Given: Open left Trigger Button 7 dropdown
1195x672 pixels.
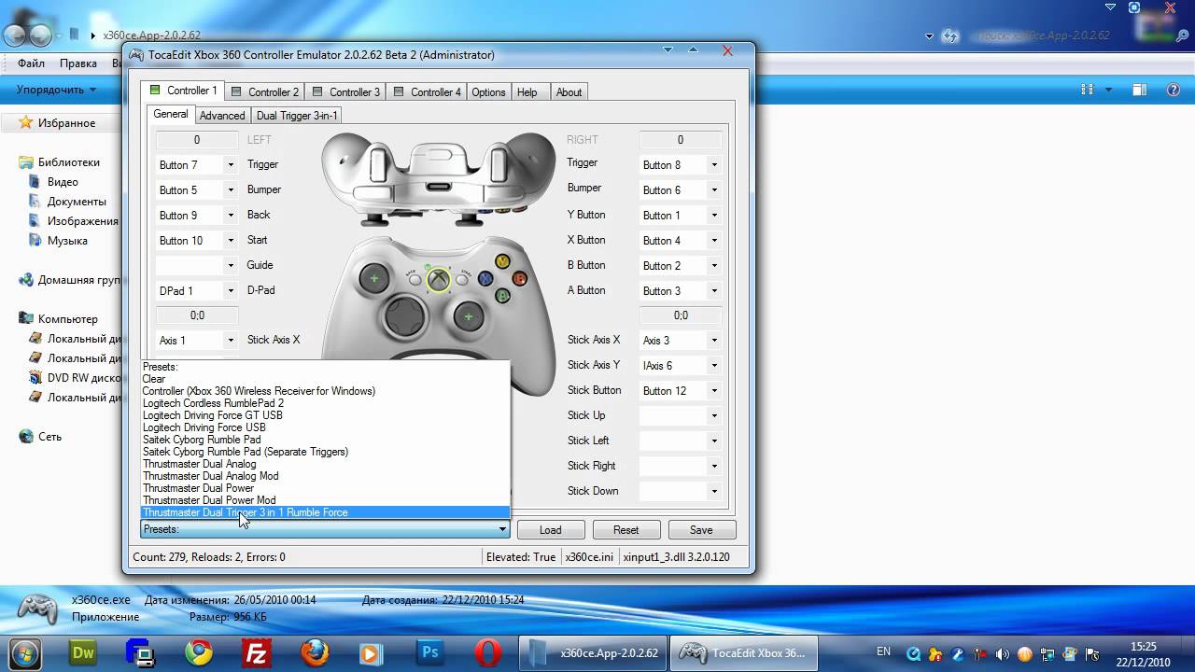Looking at the screenshot, I should pyautogui.click(x=231, y=165).
